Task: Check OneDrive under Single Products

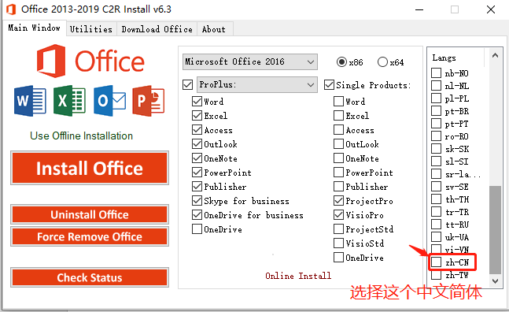Action: tap(338, 258)
